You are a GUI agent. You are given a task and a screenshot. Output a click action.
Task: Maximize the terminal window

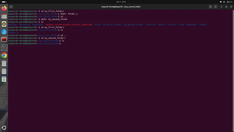(226, 7)
